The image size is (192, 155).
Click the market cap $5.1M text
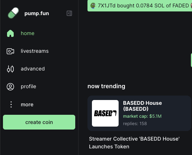(142, 116)
